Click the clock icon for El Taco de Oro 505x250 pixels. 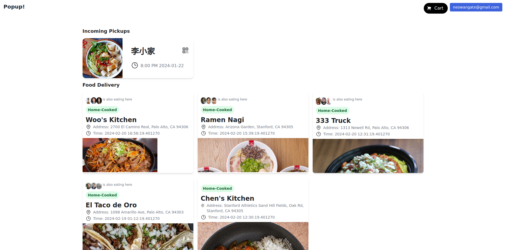(x=88, y=219)
